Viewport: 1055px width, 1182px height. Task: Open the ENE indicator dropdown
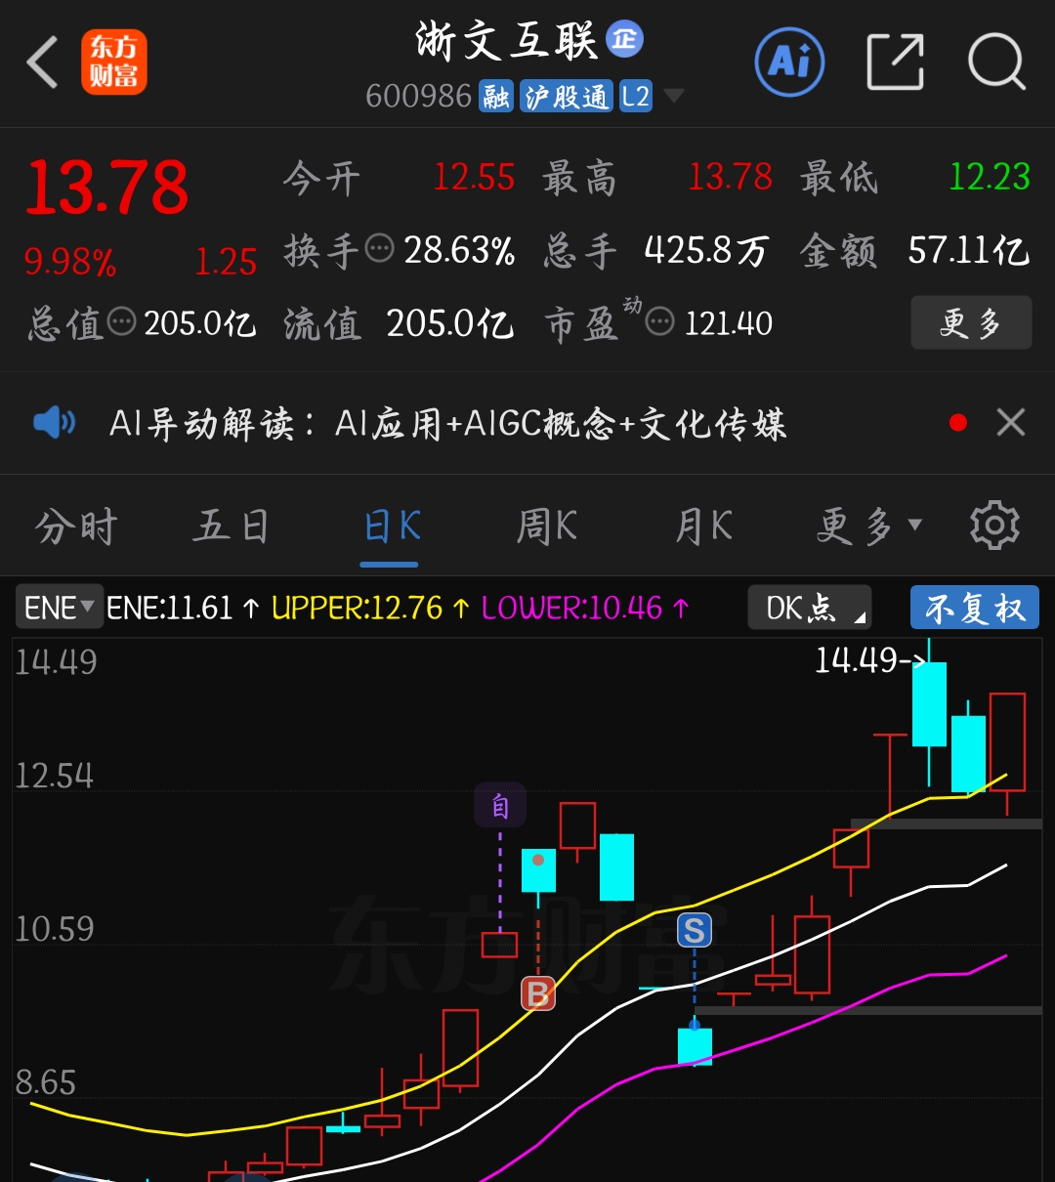tap(60, 608)
